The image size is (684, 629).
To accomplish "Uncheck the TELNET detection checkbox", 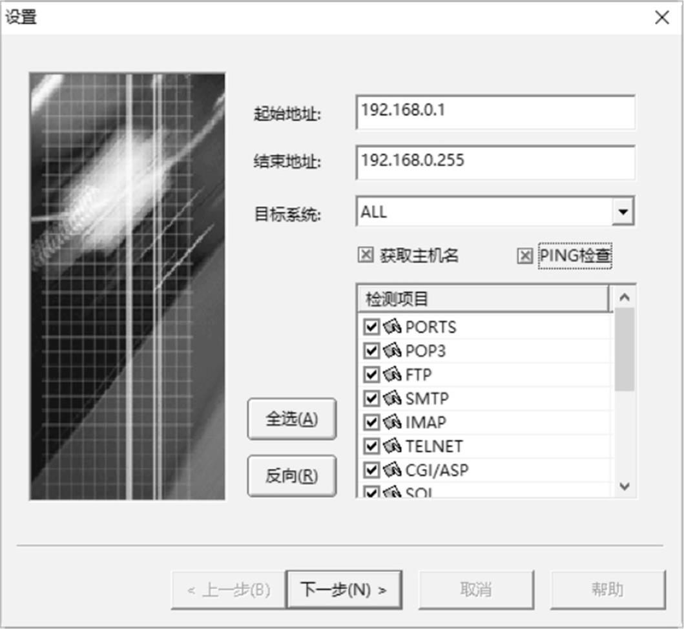I will 371,446.
